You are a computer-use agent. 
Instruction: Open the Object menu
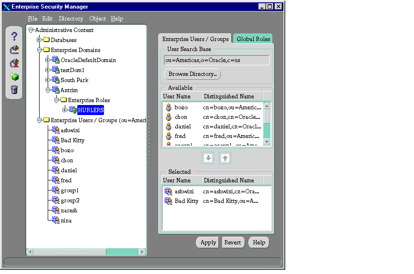(x=97, y=19)
